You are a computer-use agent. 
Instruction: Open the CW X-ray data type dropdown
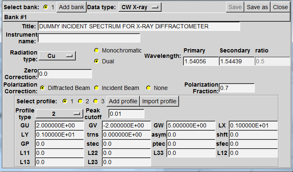[140, 7]
